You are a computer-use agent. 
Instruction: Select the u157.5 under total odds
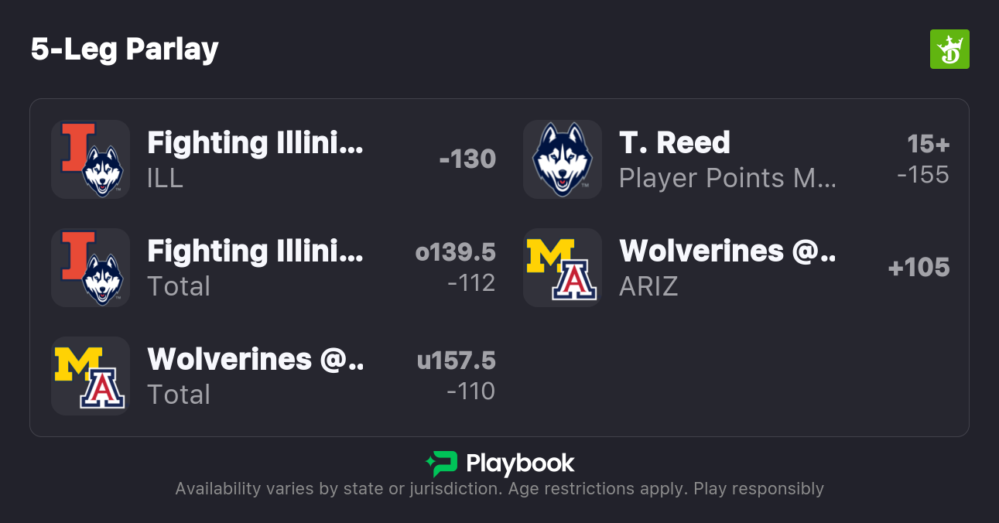coord(456,376)
